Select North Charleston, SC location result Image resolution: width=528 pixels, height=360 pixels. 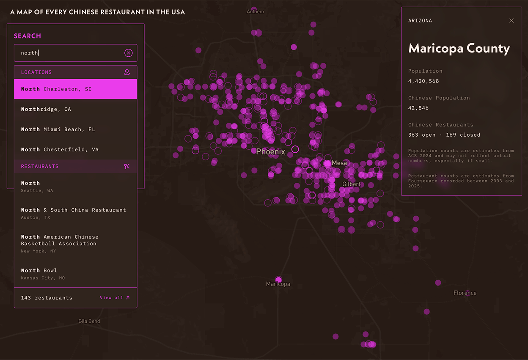[76, 89]
